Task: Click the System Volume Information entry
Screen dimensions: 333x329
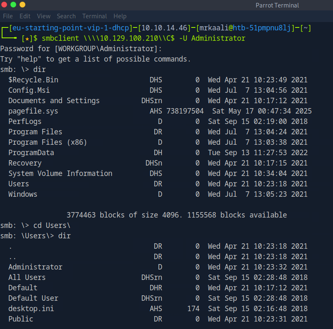Action: (x=60, y=173)
